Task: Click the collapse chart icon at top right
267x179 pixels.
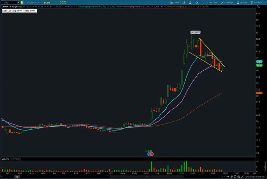Action: click(258, 7)
